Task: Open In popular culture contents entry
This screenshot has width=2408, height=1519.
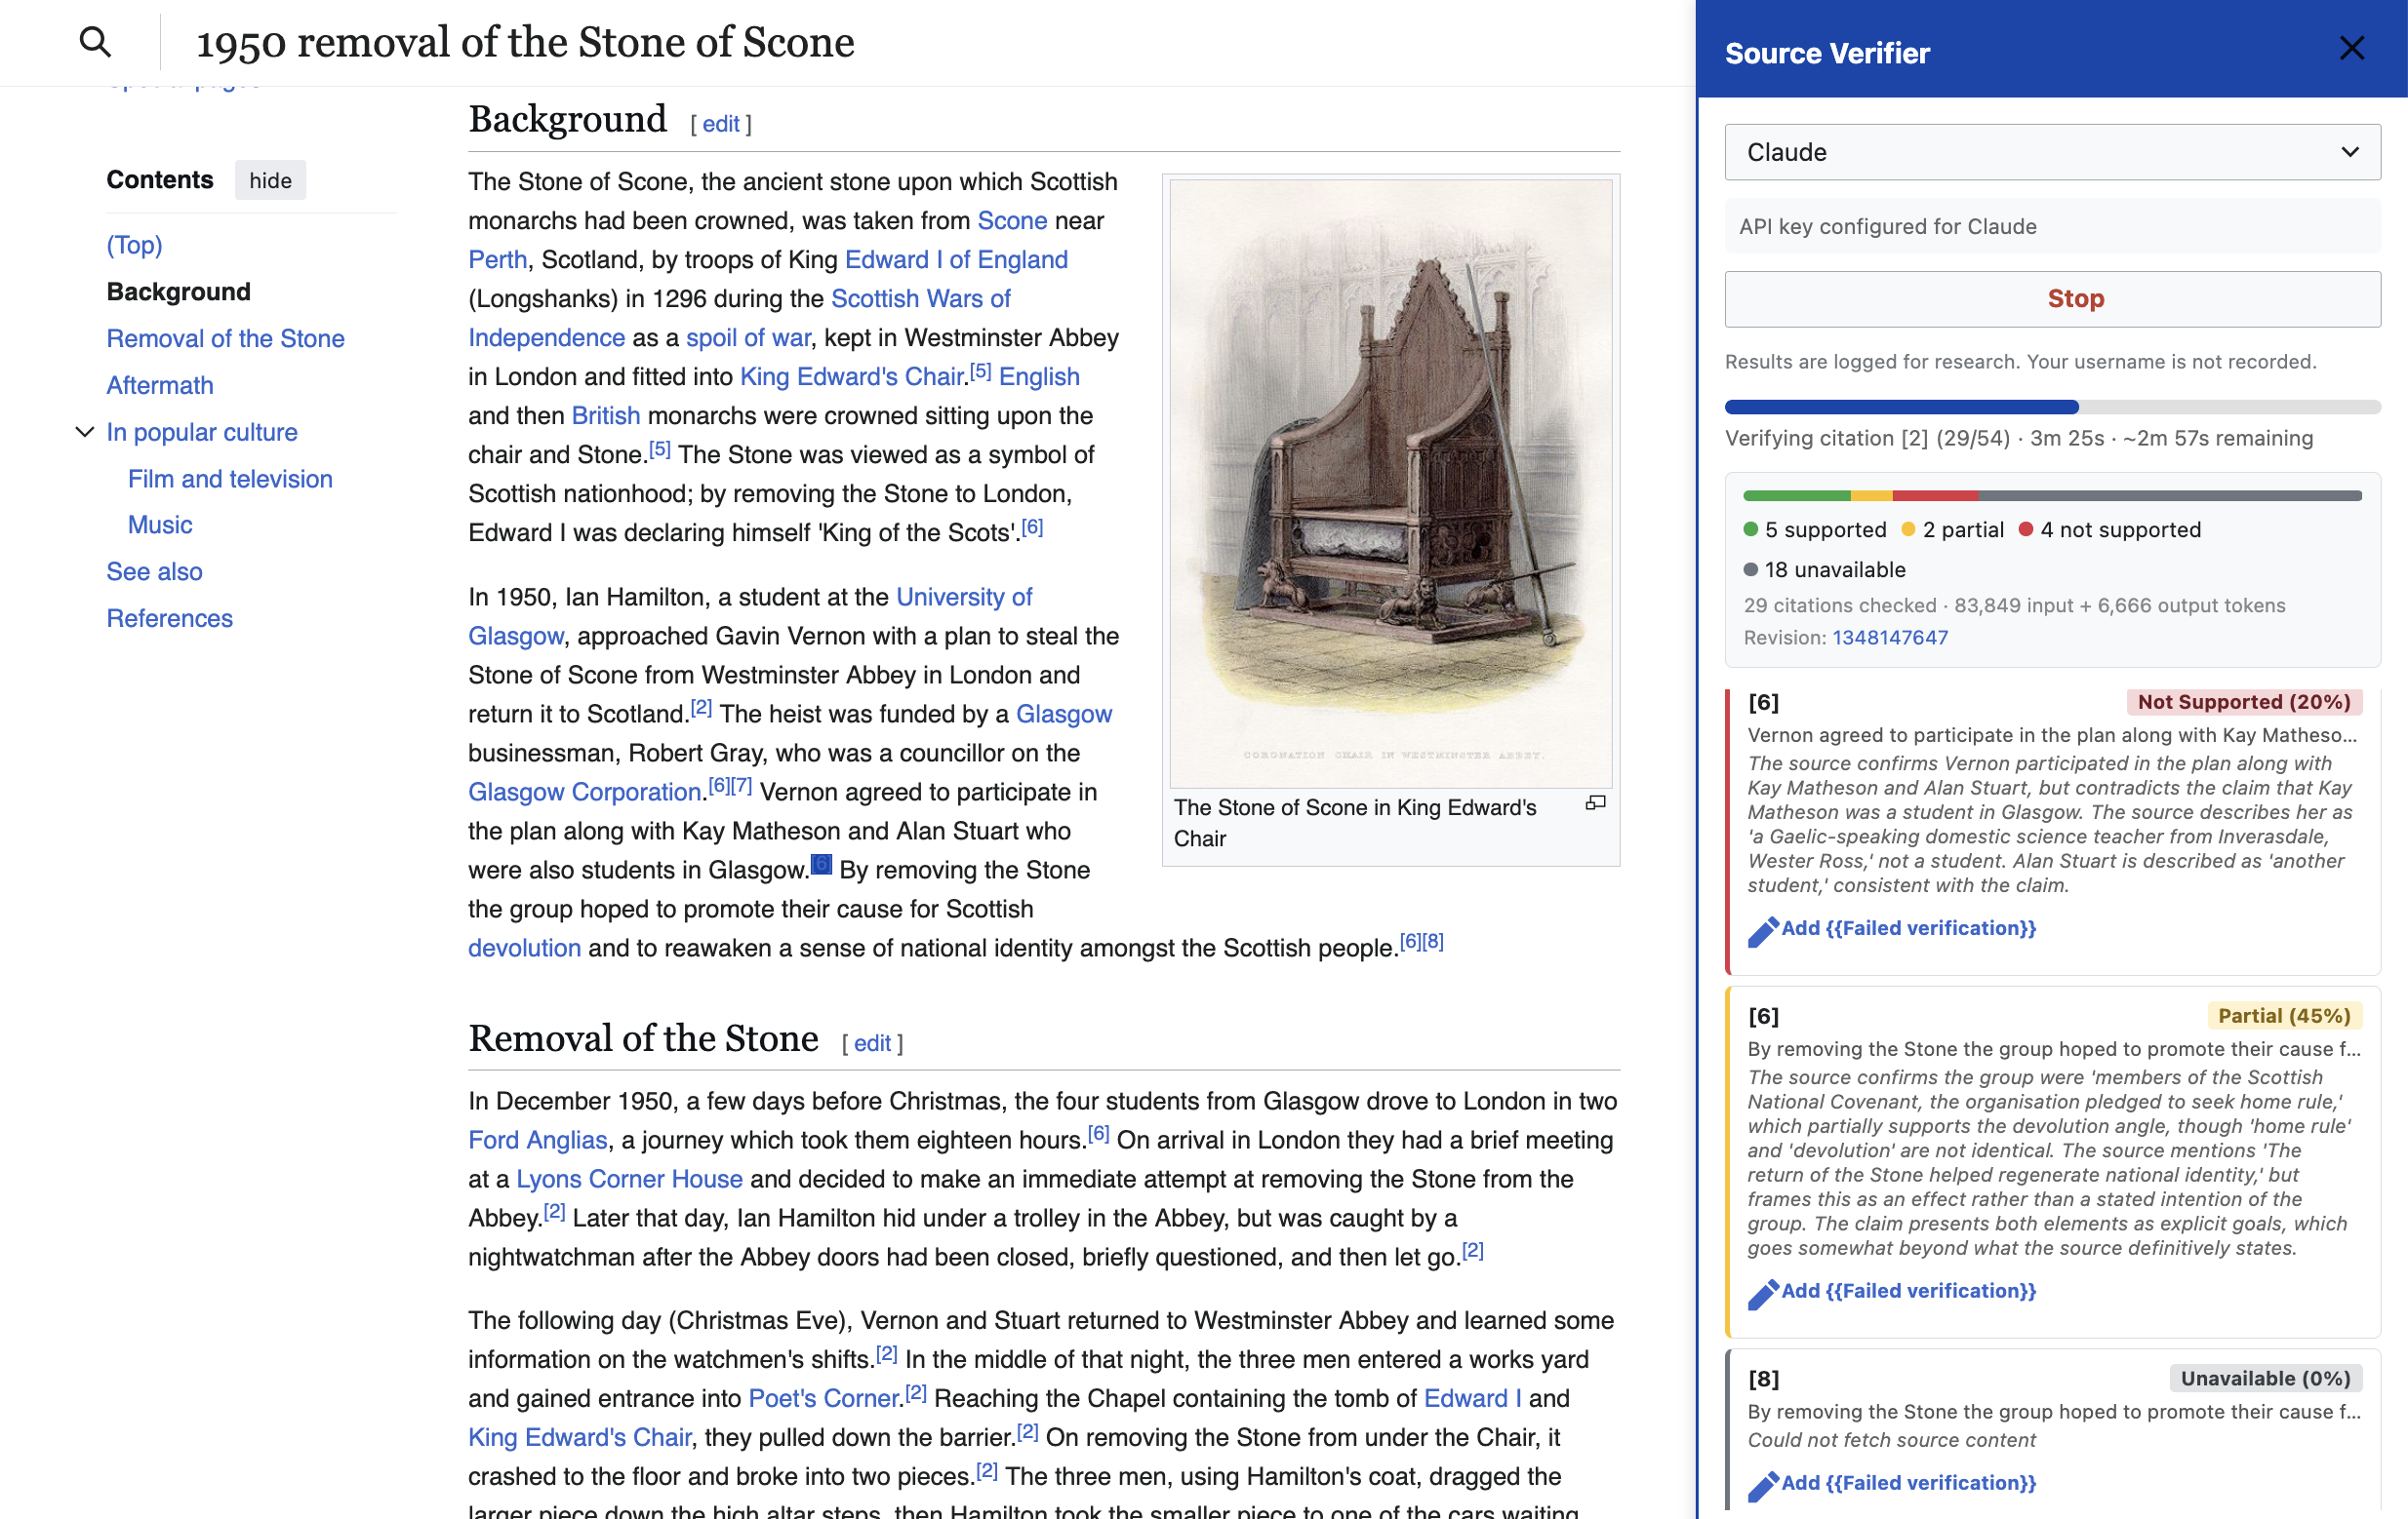Action: click(202, 432)
